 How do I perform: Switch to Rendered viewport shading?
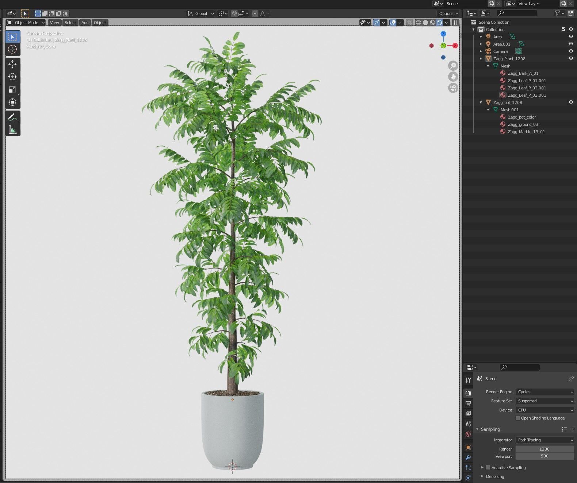click(439, 23)
